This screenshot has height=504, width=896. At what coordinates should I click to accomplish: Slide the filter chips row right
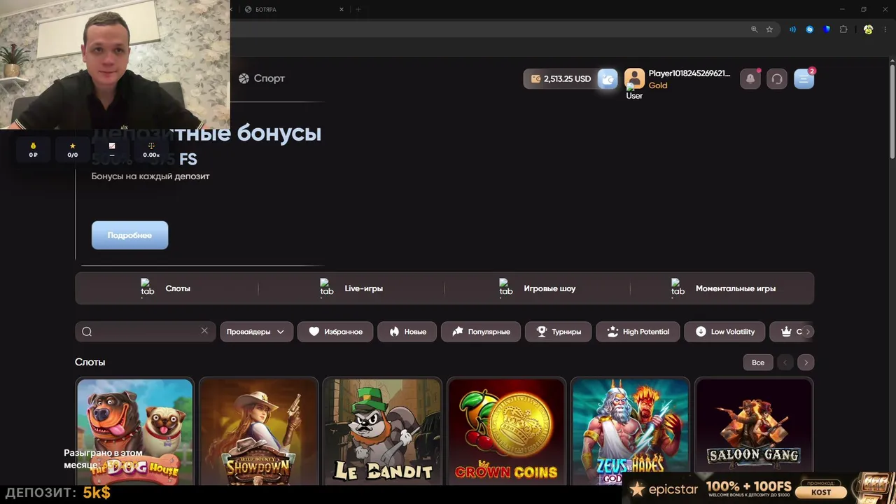coord(808,332)
